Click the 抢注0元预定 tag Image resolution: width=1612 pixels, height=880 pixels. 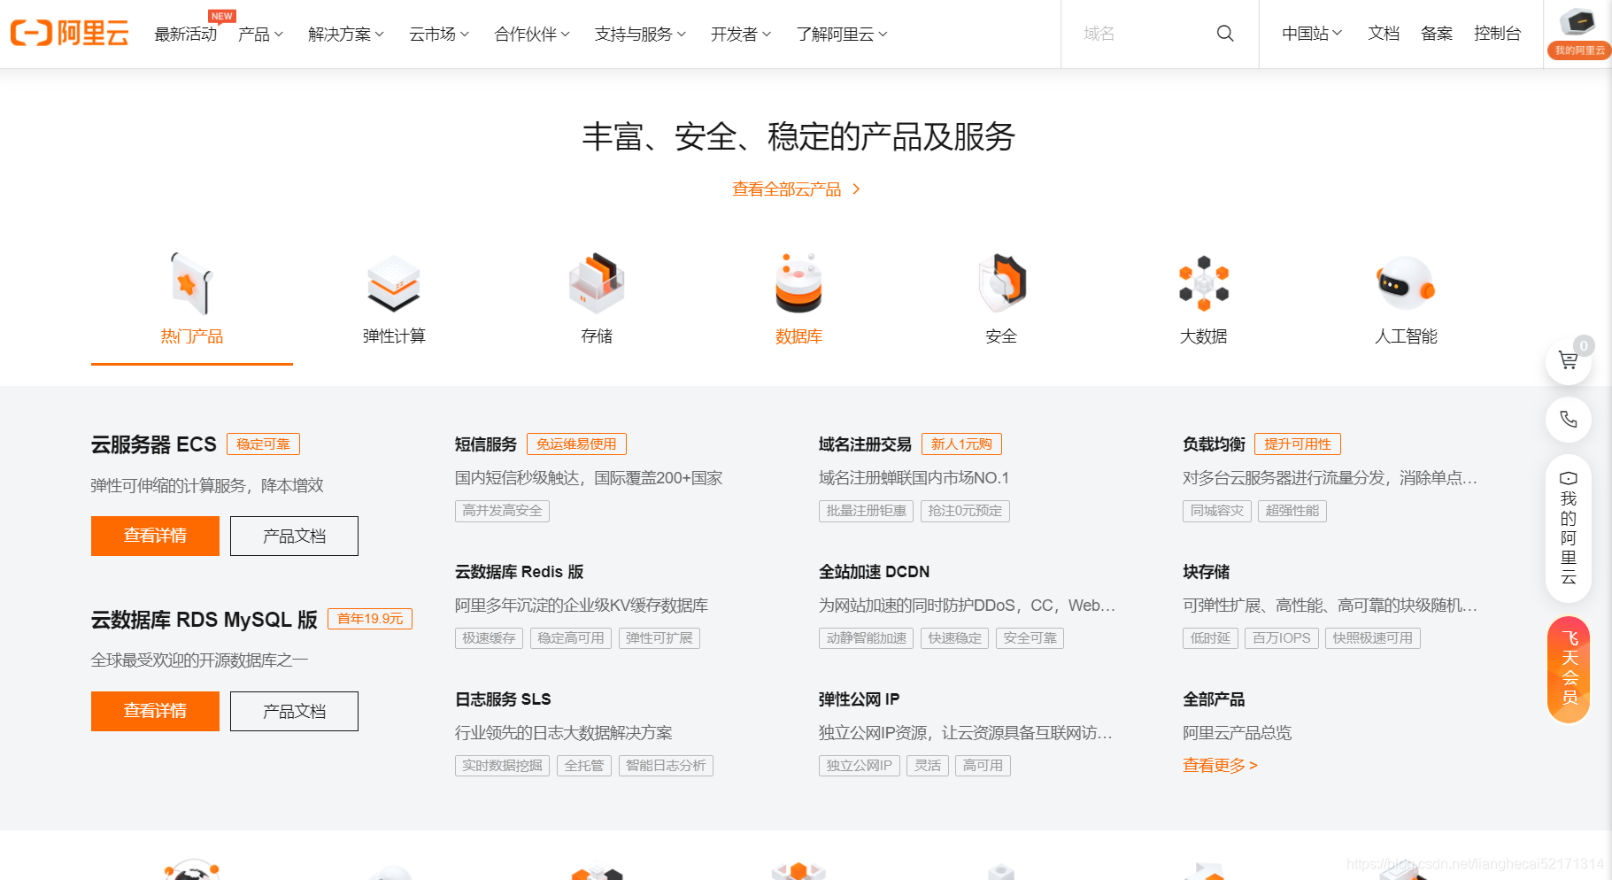point(965,511)
